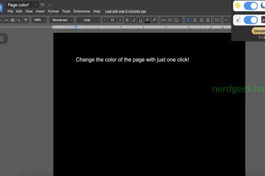
Task: Insert a checklist with the checklist icon
Action: tap(226, 20)
